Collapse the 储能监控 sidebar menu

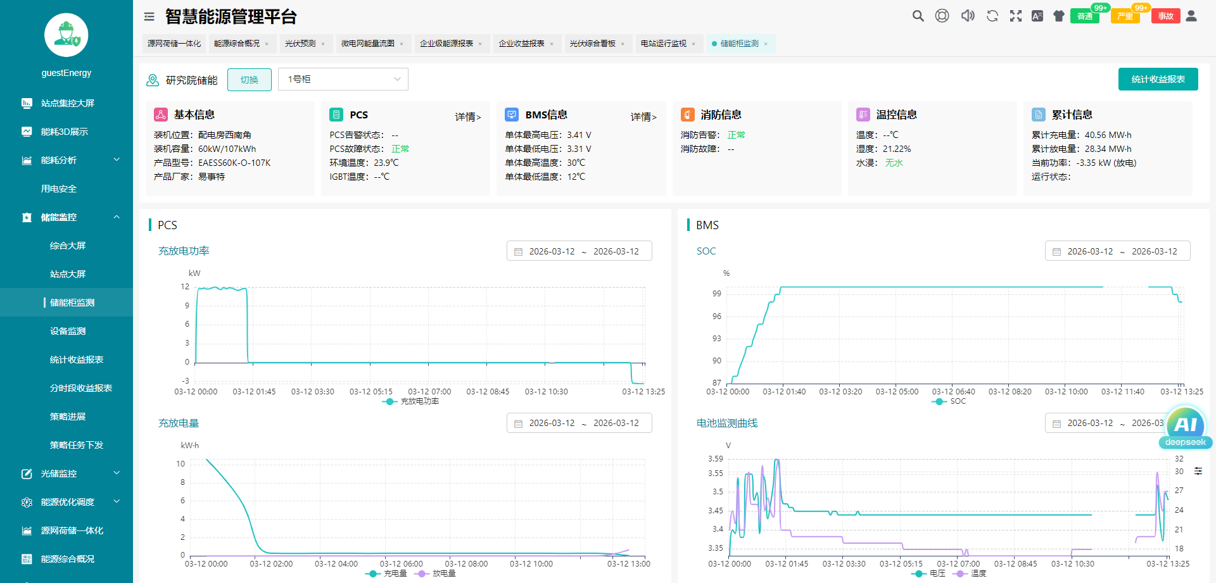pos(66,217)
